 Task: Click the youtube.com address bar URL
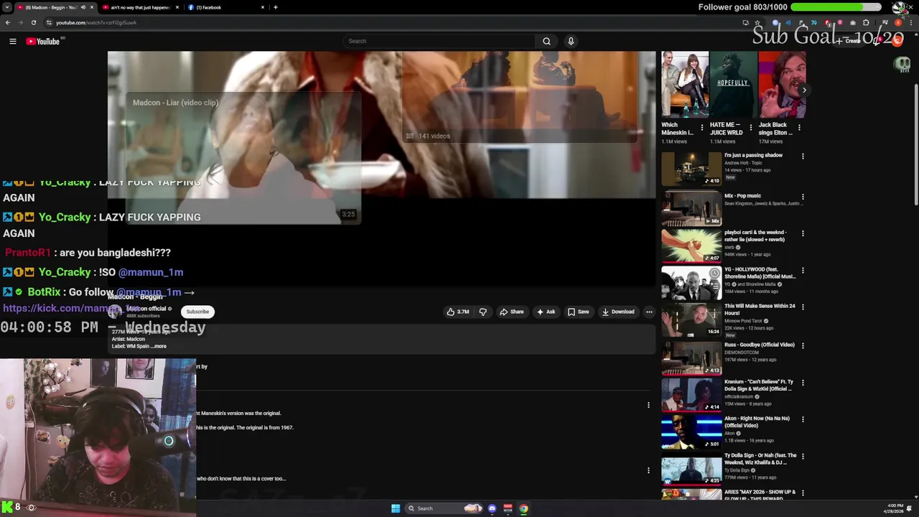point(96,22)
